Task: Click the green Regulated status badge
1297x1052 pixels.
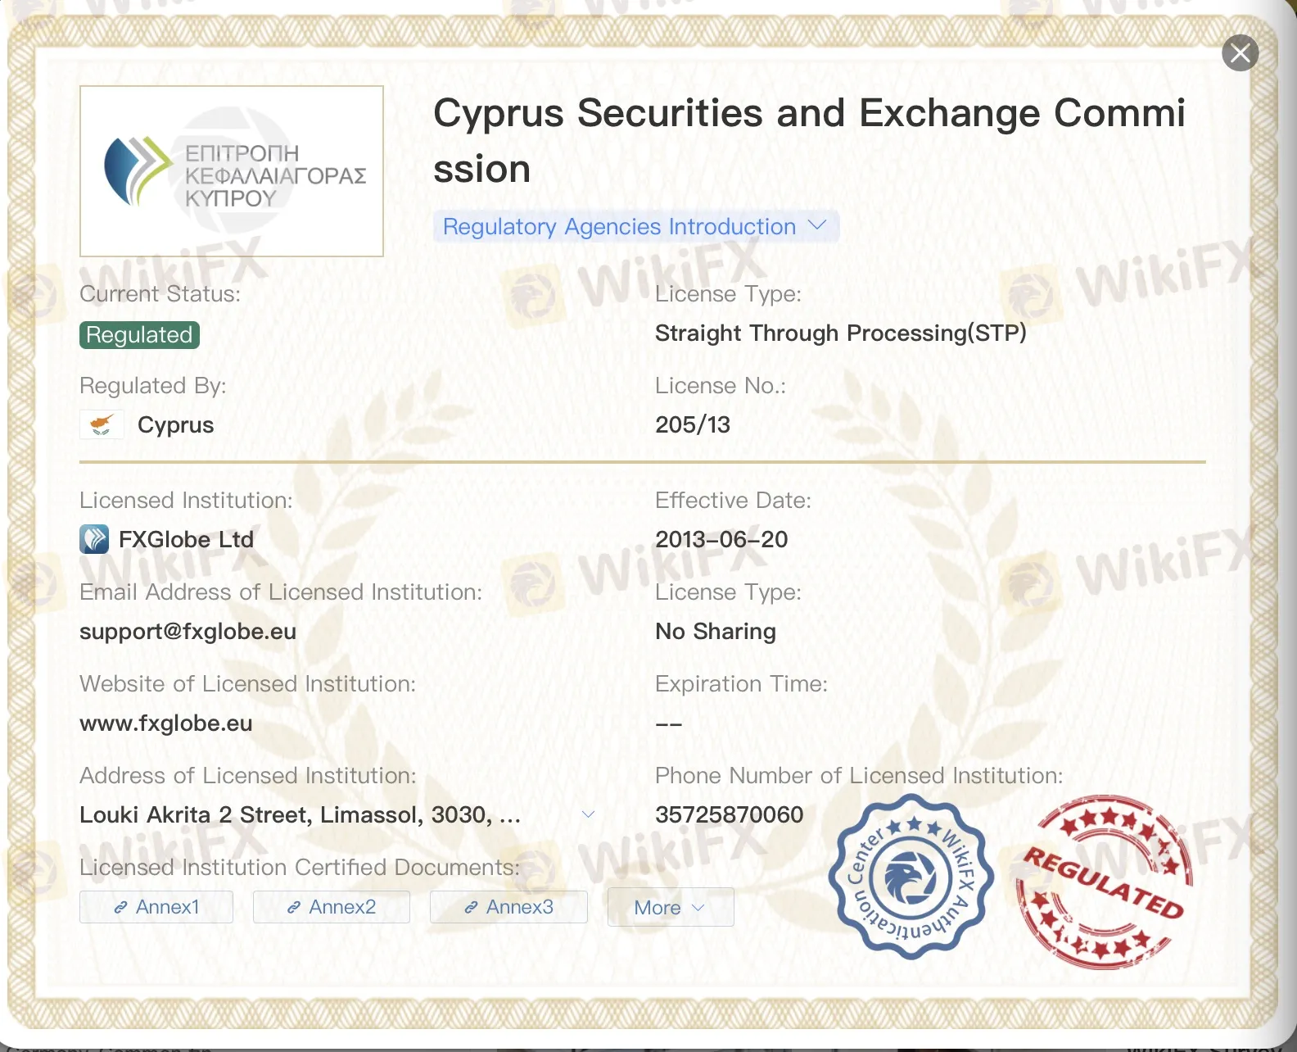Action: pos(139,334)
